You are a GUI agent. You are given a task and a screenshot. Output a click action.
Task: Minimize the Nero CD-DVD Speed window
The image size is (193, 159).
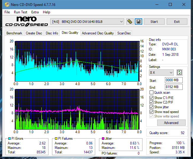tap(157, 4)
